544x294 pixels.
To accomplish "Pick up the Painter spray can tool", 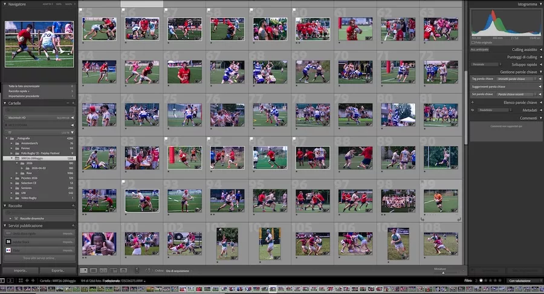I will 137,270.
